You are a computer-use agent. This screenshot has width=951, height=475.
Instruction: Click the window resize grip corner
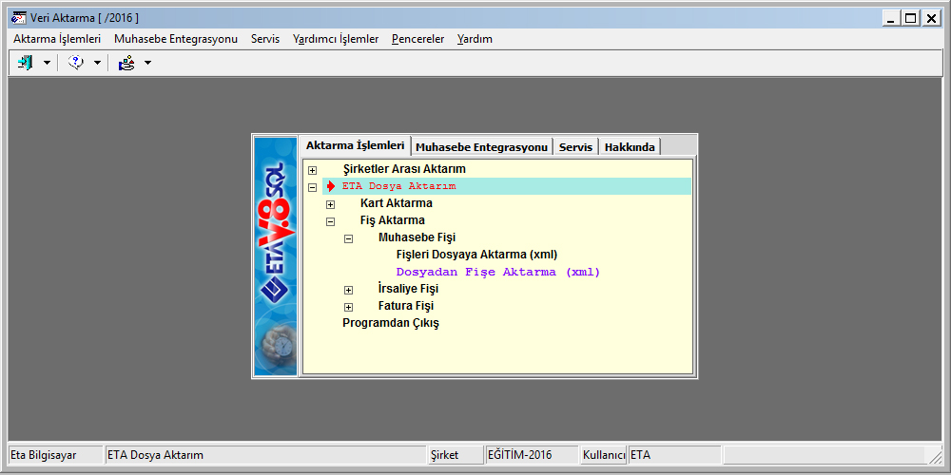pyautogui.click(x=934, y=456)
